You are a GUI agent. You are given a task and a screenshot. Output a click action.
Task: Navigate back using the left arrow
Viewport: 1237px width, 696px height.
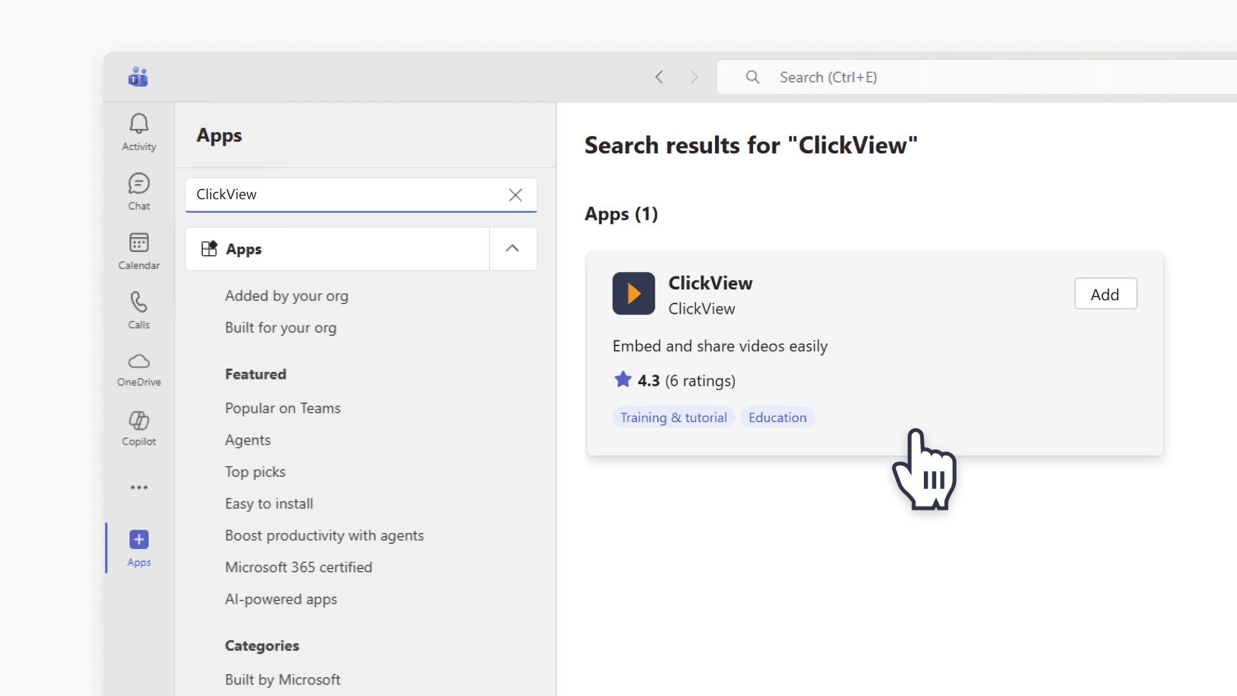pyautogui.click(x=658, y=77)
